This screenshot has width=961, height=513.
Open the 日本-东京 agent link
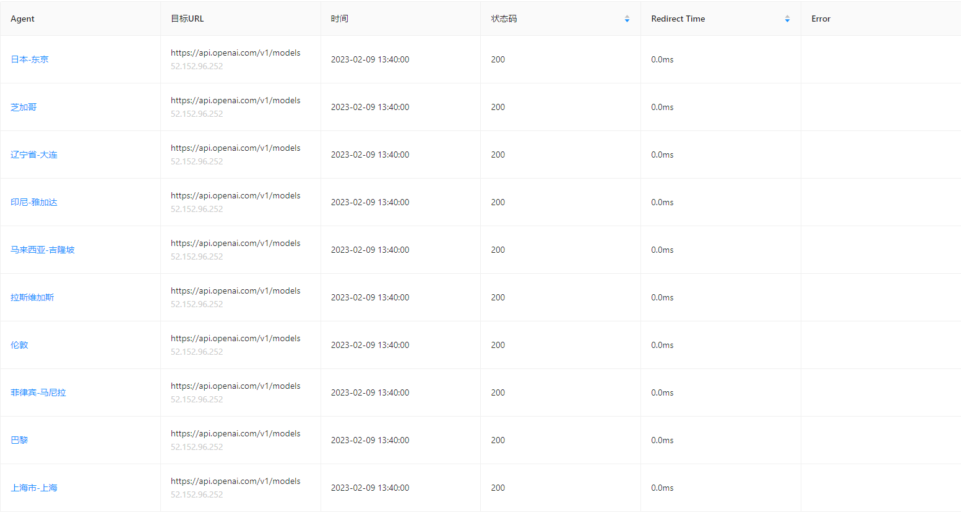30,59
